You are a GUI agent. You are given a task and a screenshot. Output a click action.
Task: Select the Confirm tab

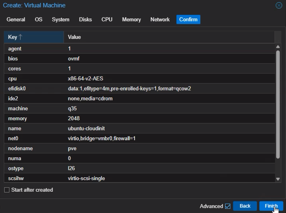(188, 20)
